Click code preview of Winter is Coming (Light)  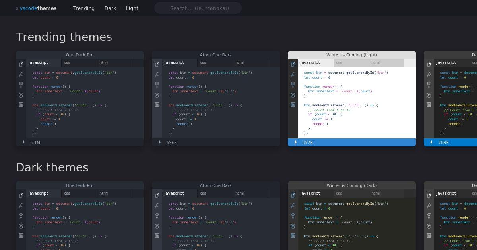pyautogui.click(x=357, y=102)
